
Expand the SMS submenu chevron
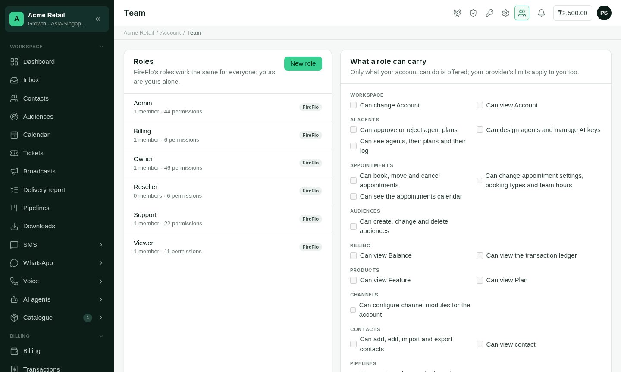pyautogui.click(x=101, y=245)
